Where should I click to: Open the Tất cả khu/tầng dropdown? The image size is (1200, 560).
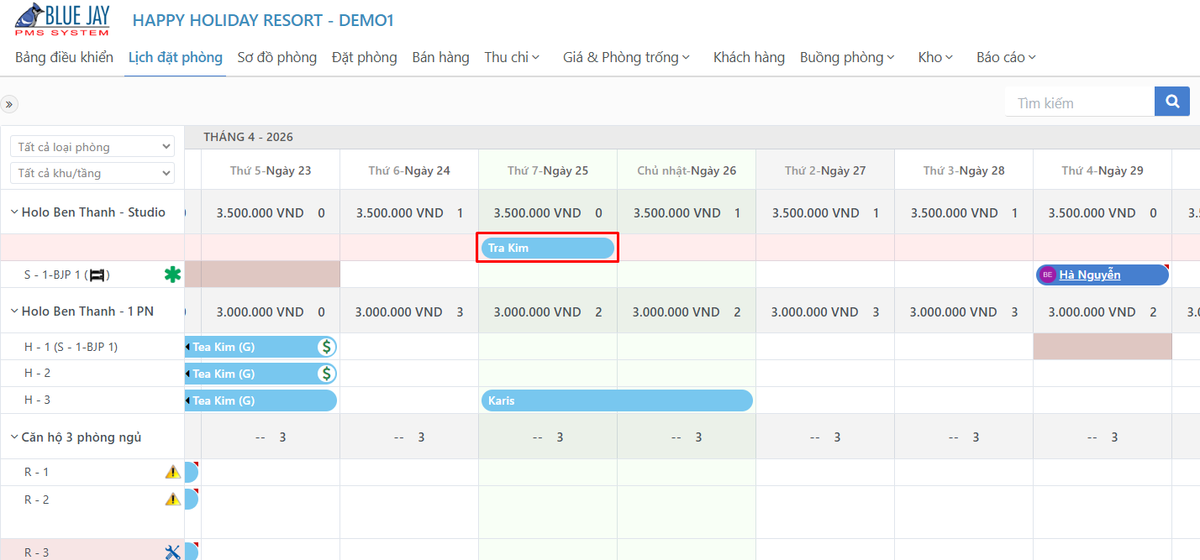[x=92, y=173]
